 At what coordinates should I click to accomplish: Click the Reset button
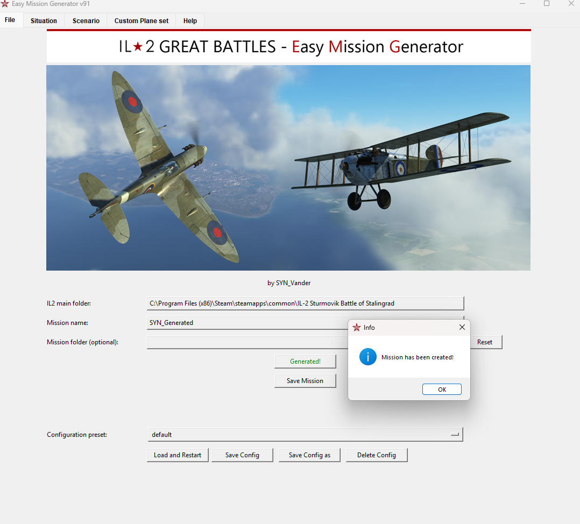[x=485, y=342]
